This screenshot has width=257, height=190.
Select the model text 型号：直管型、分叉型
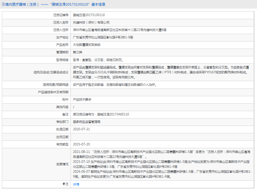(x=88, y=60)
